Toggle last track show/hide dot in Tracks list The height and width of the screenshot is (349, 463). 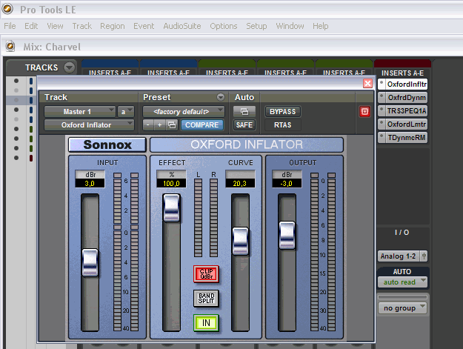point(16,158)
